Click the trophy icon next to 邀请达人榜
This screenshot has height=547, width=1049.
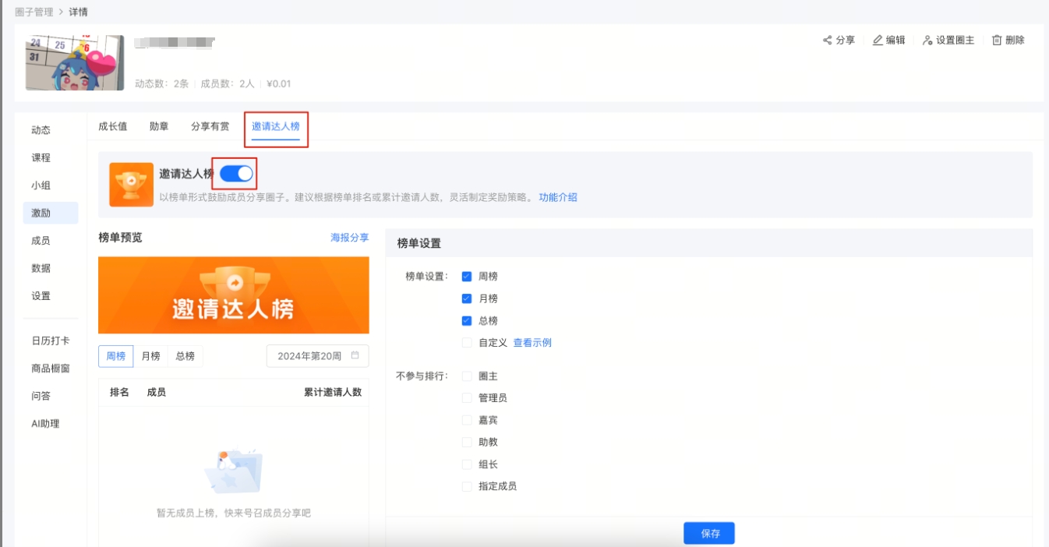131,186
